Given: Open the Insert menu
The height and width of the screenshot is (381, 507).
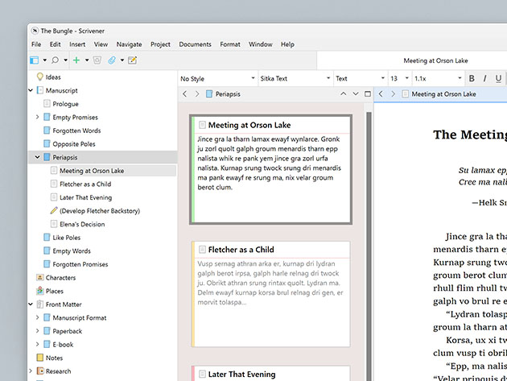Looking at the screenshot, I should tap(77, 44).
